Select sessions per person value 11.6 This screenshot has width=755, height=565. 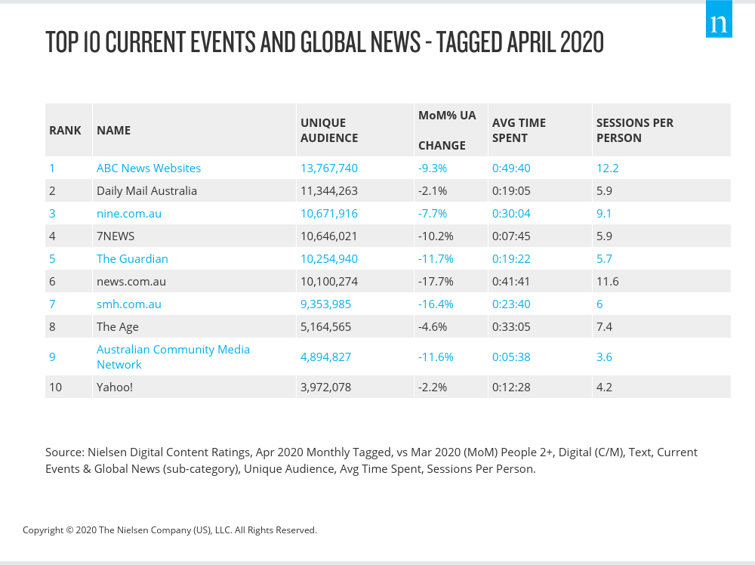coord(607,281)
